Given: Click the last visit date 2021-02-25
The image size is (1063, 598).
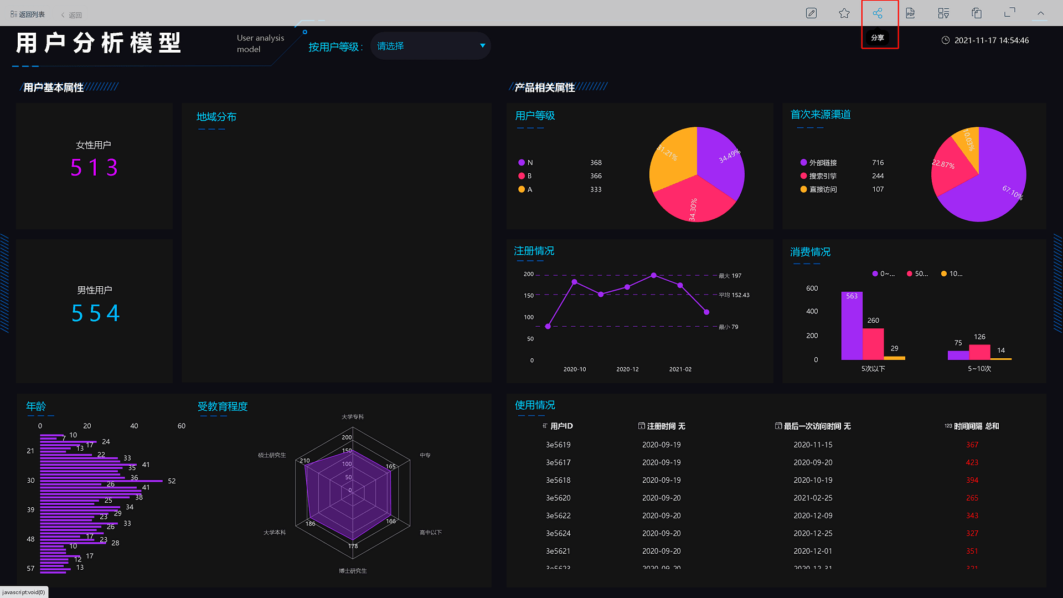Looking at the screenshot, I should (813, 498).
